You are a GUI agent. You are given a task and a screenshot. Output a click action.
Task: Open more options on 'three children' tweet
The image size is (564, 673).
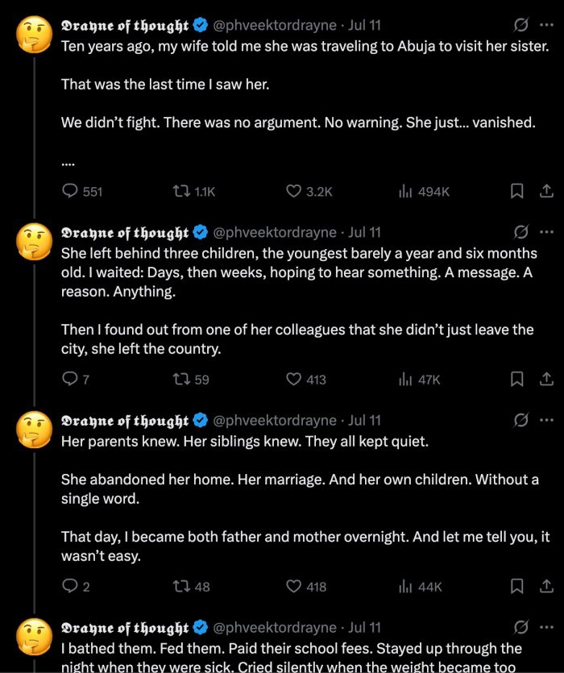point(546,232)
